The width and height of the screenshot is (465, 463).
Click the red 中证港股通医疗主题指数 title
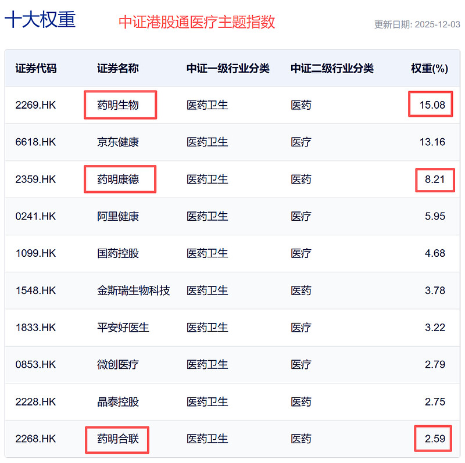(196, 22)
